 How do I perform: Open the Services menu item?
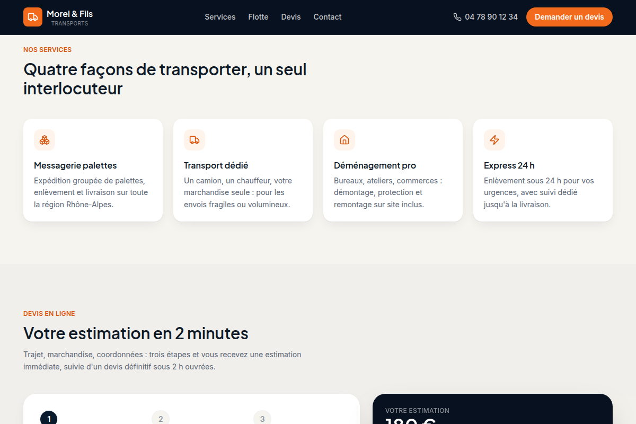[x=220, y=17]
